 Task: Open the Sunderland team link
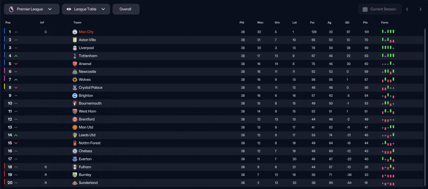coord(88,183)
